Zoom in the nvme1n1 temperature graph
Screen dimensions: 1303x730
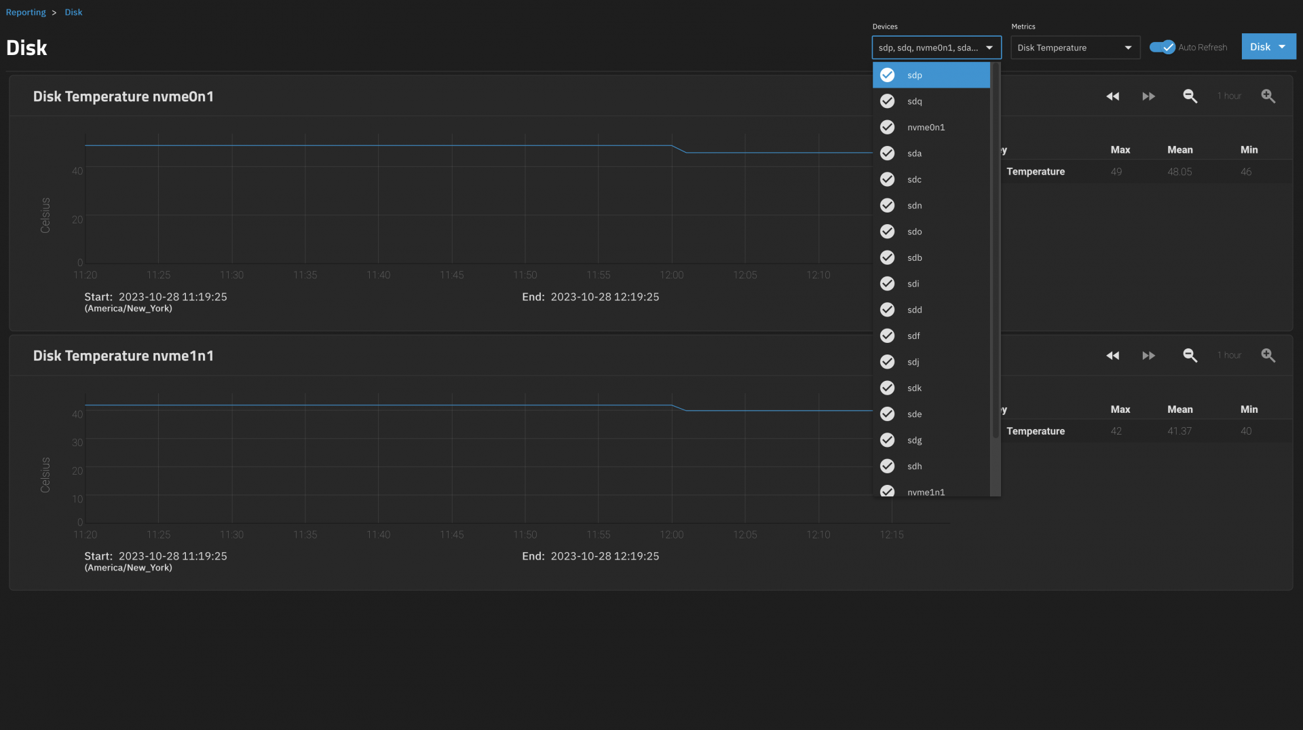(x=1268, y=356)
